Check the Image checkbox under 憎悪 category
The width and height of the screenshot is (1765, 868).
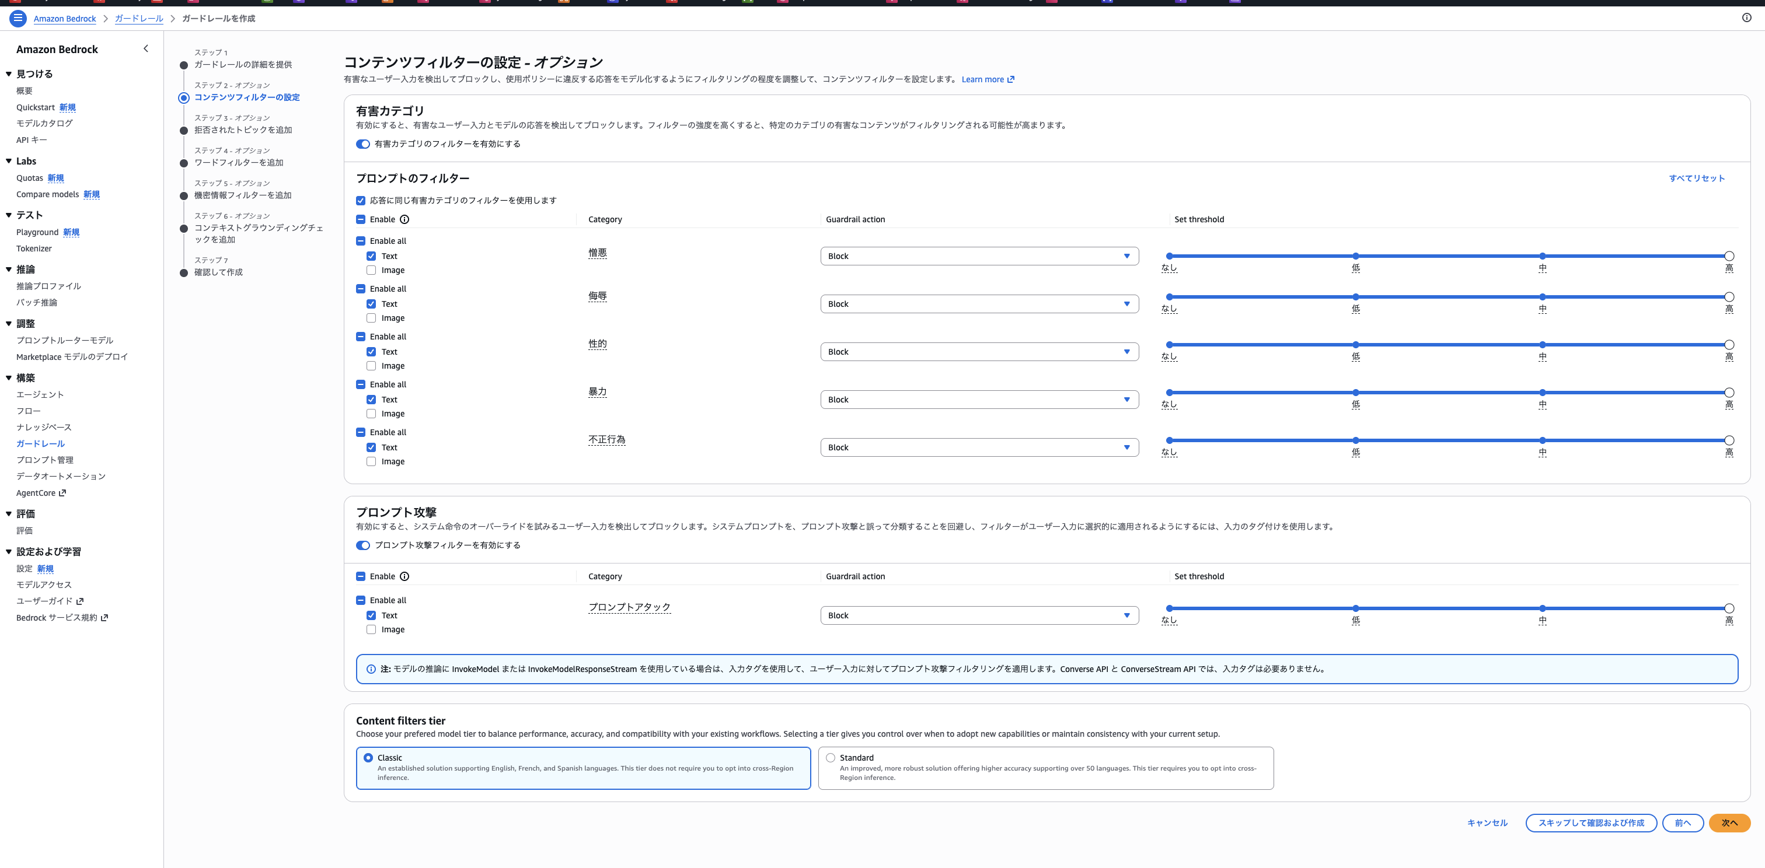coord(371,269)
